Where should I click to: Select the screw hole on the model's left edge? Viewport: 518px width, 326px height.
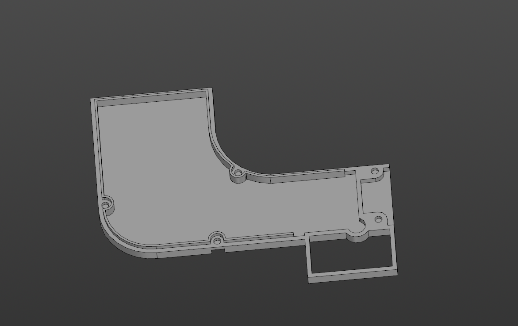(105, 205)
